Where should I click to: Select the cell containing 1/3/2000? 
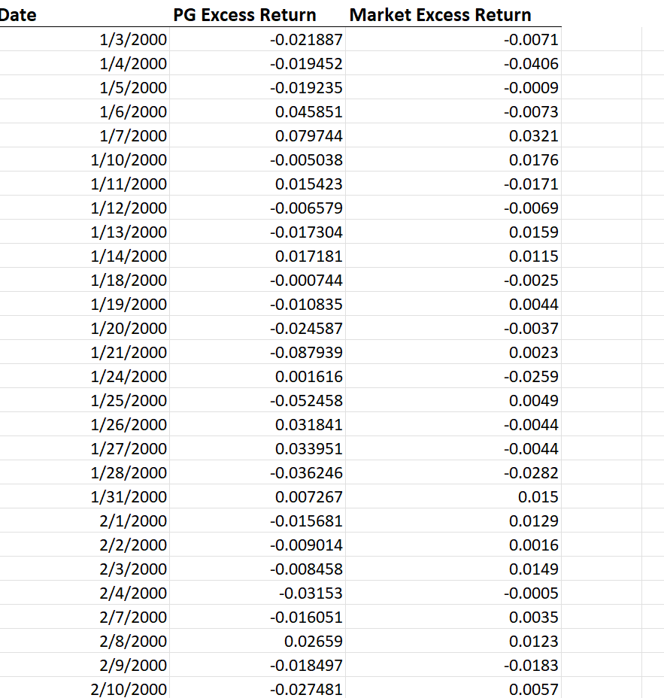point(134,39)
